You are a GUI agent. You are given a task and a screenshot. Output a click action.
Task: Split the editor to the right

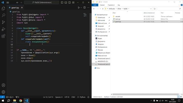pyautogui.click(x=85, y=8)
